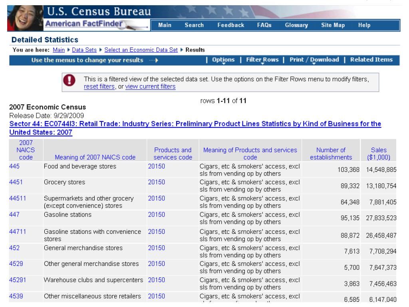Click the reset filters link
The image size is (409, 307).
[99, 87]
